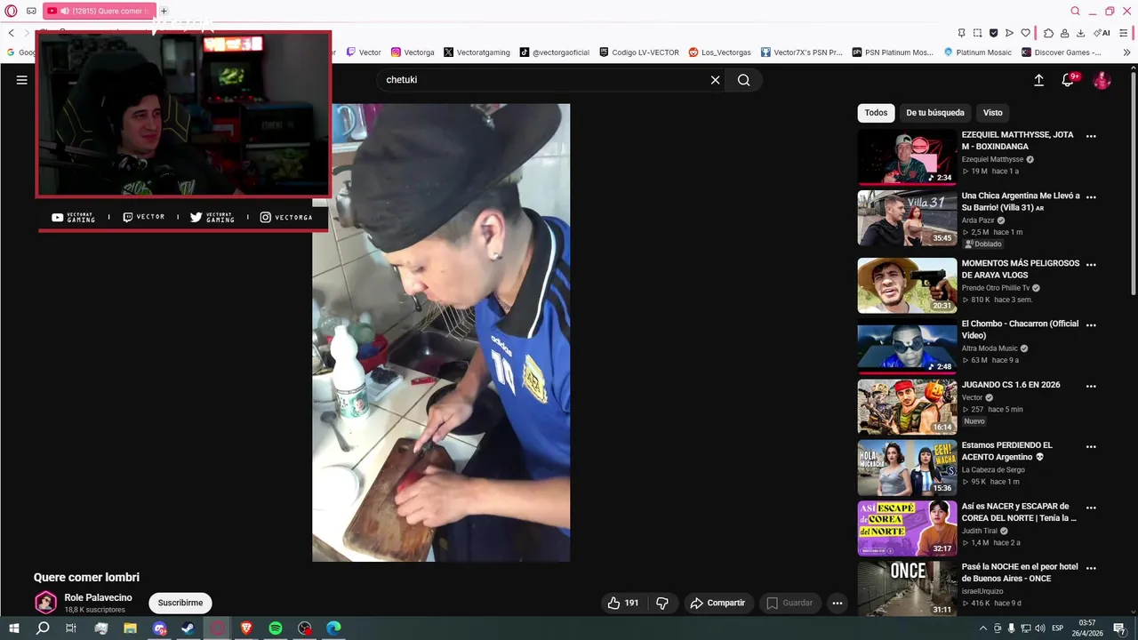Open options for El Chombo Chacarron video
This screenshot has height=640, width=1138.
[1091, 325]
